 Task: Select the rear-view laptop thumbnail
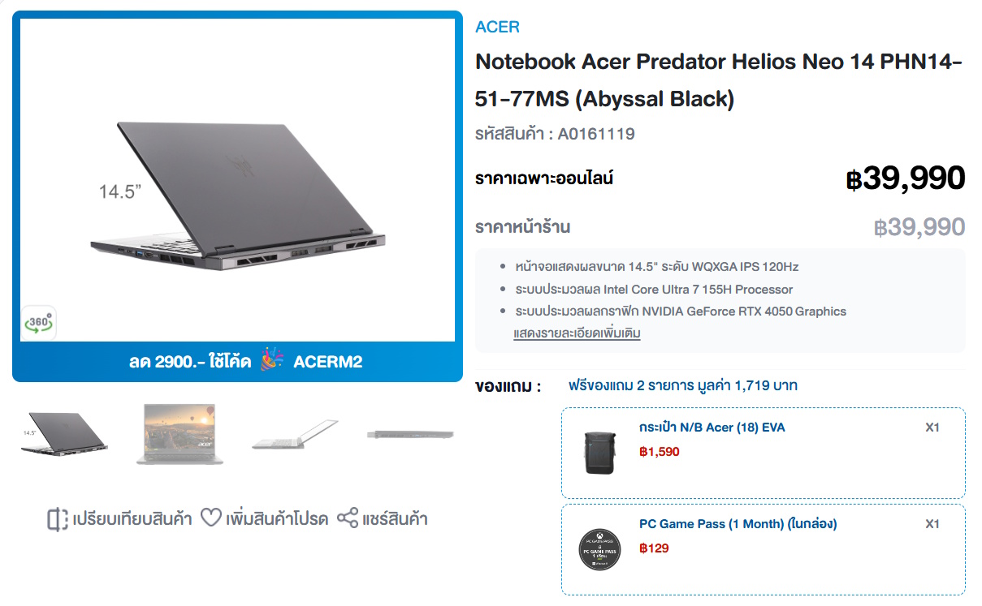pos(64,433)
